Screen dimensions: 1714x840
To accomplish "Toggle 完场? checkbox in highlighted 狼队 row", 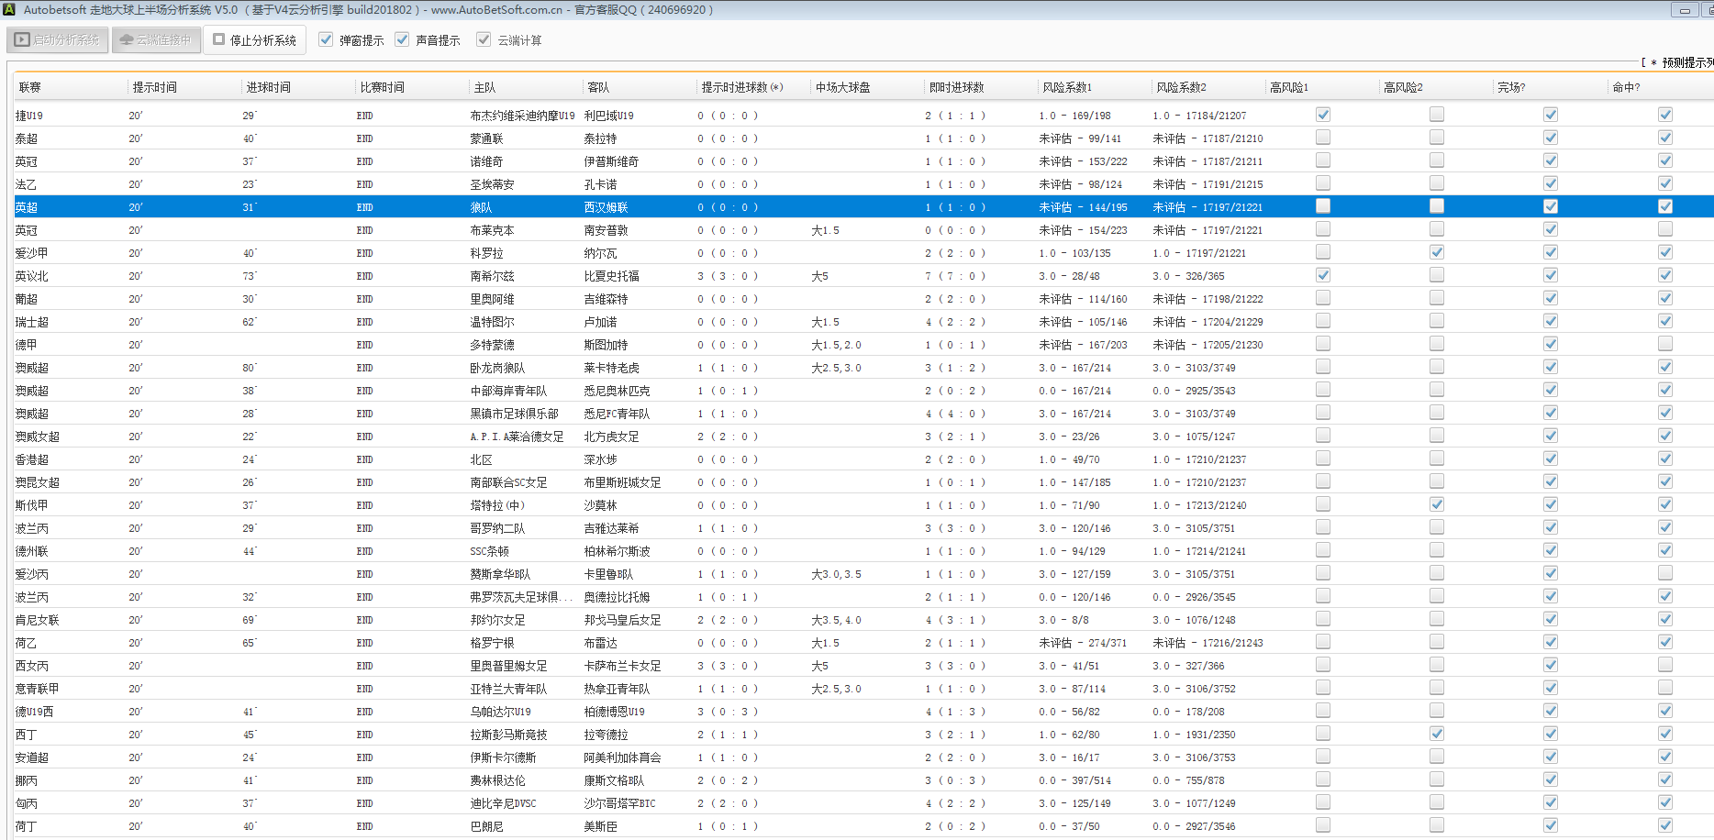I will point(1550,206).
